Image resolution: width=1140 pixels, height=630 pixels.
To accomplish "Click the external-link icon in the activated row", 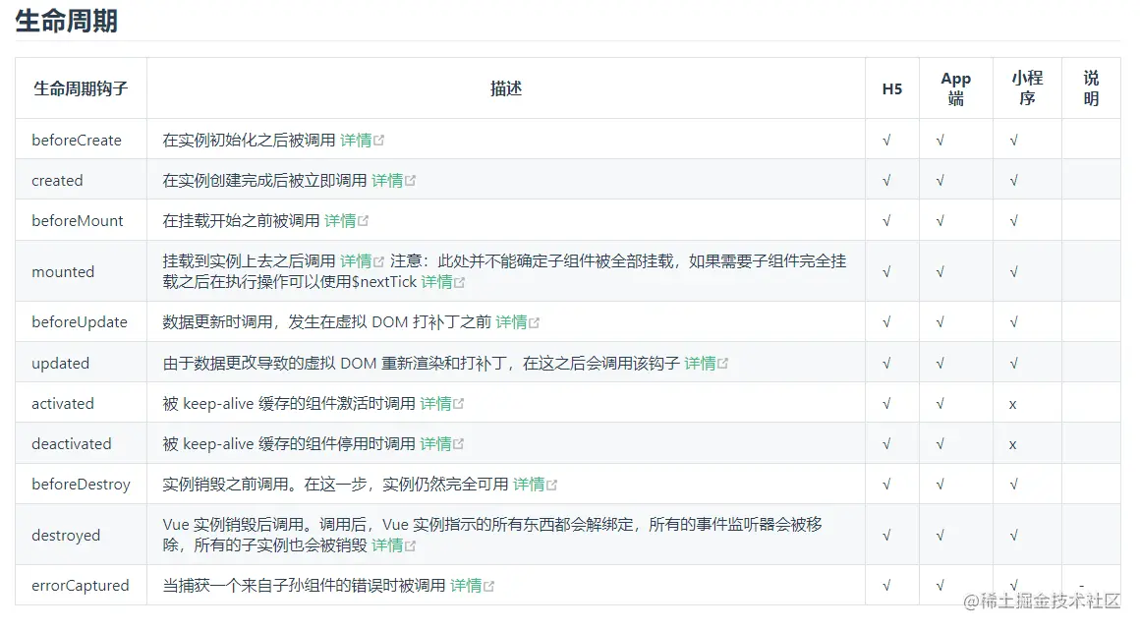I will coord(459,404).
